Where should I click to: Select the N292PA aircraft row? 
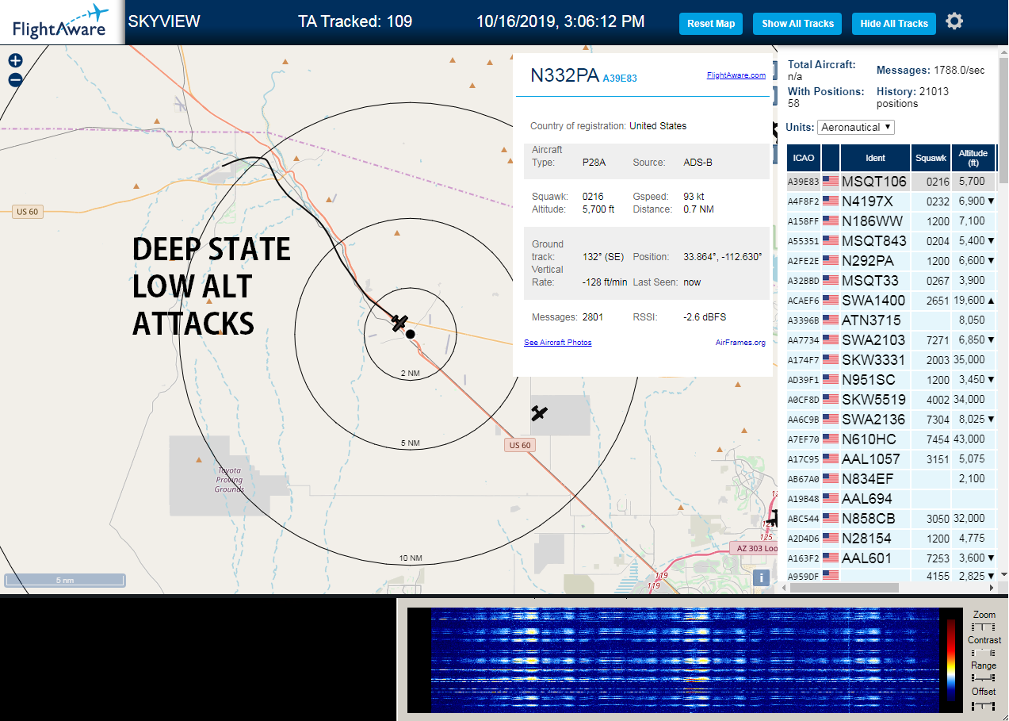(891, 261)
